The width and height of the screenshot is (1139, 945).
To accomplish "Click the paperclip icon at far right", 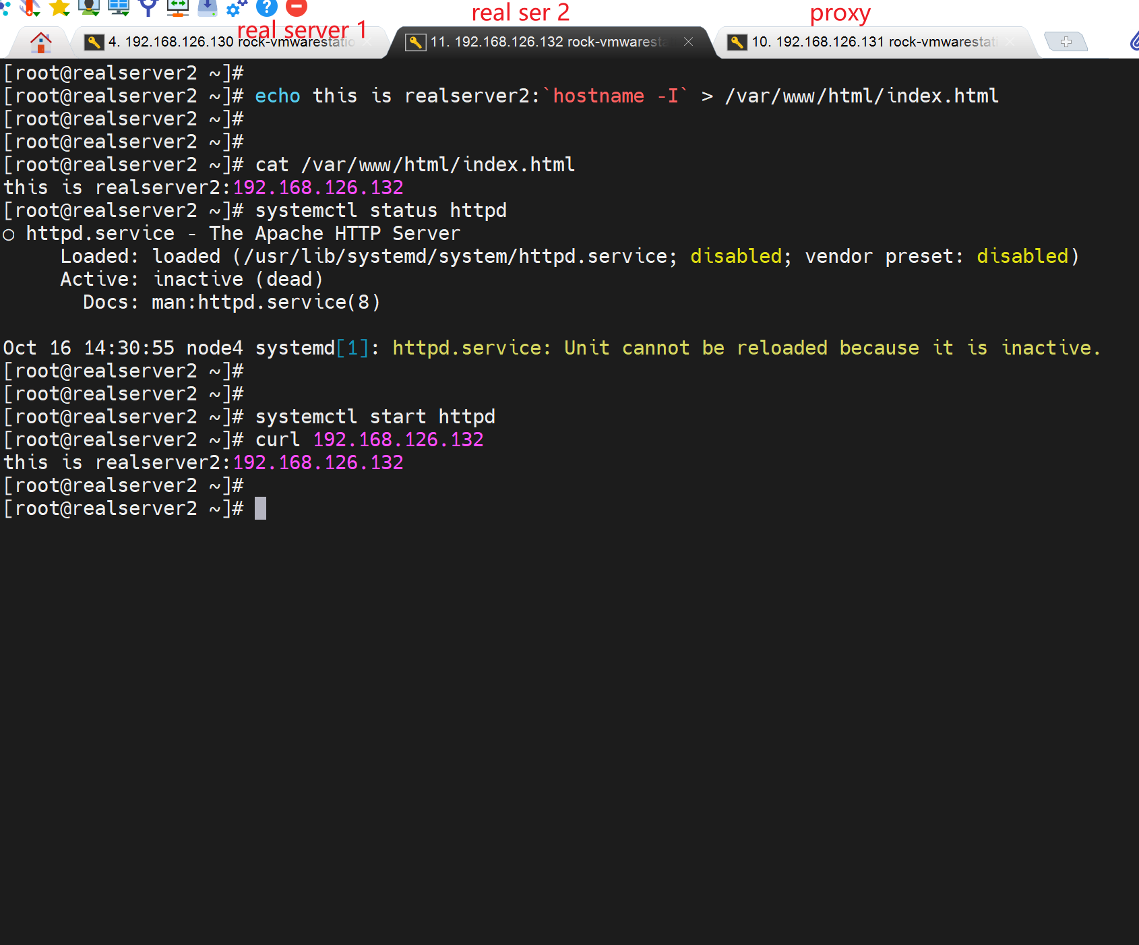I will click(1134, 42).
